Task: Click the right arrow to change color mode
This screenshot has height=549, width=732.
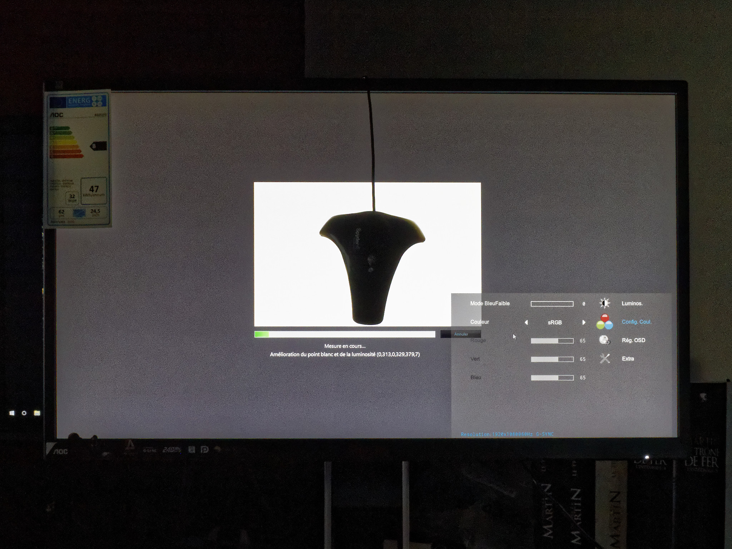Action: 585,322
